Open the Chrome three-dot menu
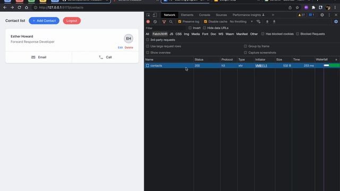The width and height of the screenshot is (340, 191). tap(335, 7)
